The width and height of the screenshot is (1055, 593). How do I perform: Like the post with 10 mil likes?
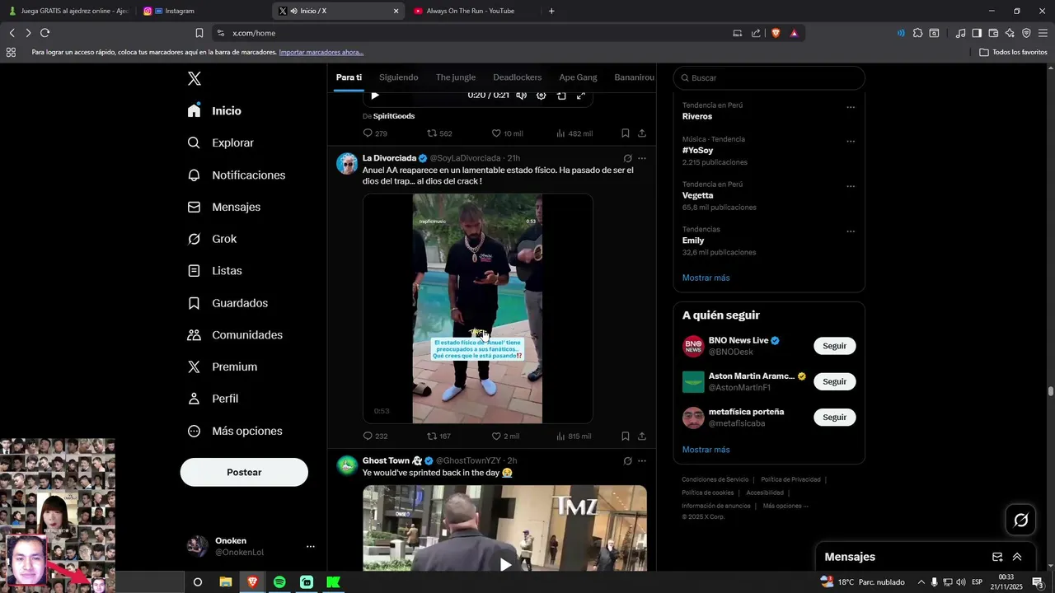tap(507, 133)
